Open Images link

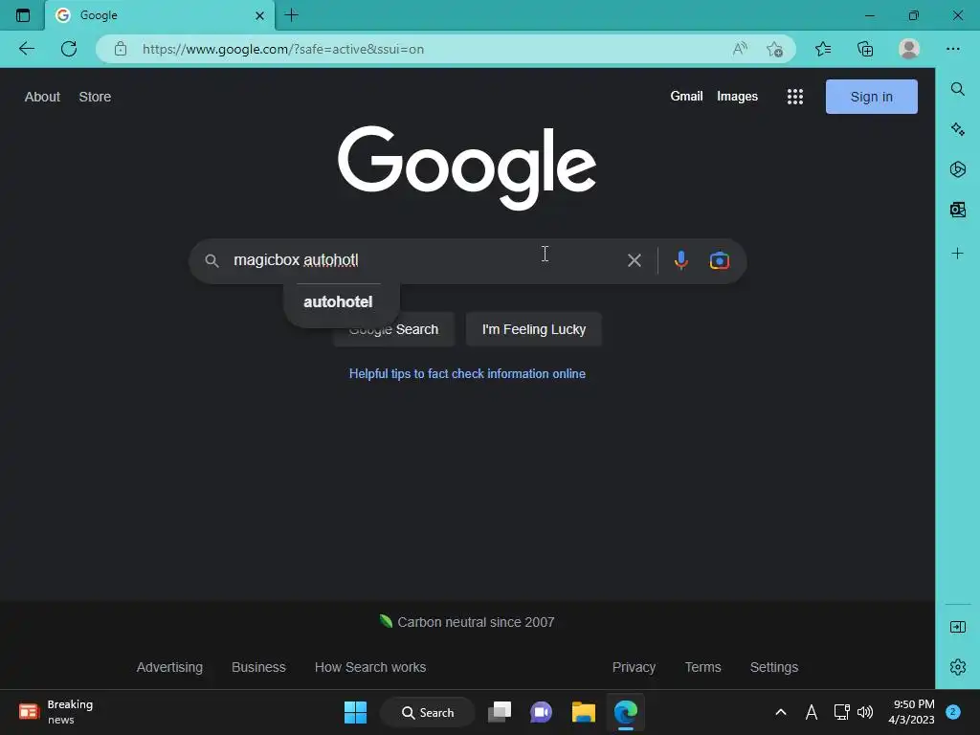click(737, 97)
